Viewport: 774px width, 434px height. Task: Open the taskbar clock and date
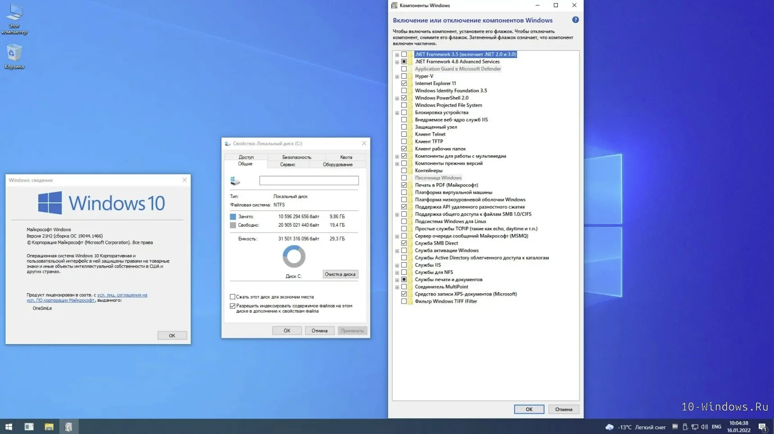click(x=739, y=427)
